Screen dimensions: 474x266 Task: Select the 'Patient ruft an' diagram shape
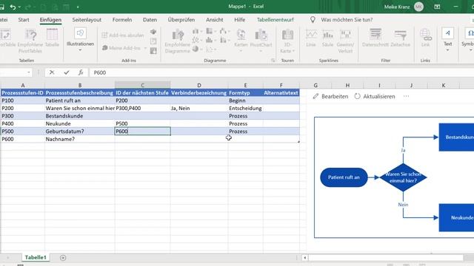pos(344,177)
